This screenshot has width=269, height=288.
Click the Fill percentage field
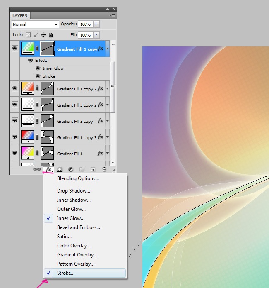(x=86, y=35)
